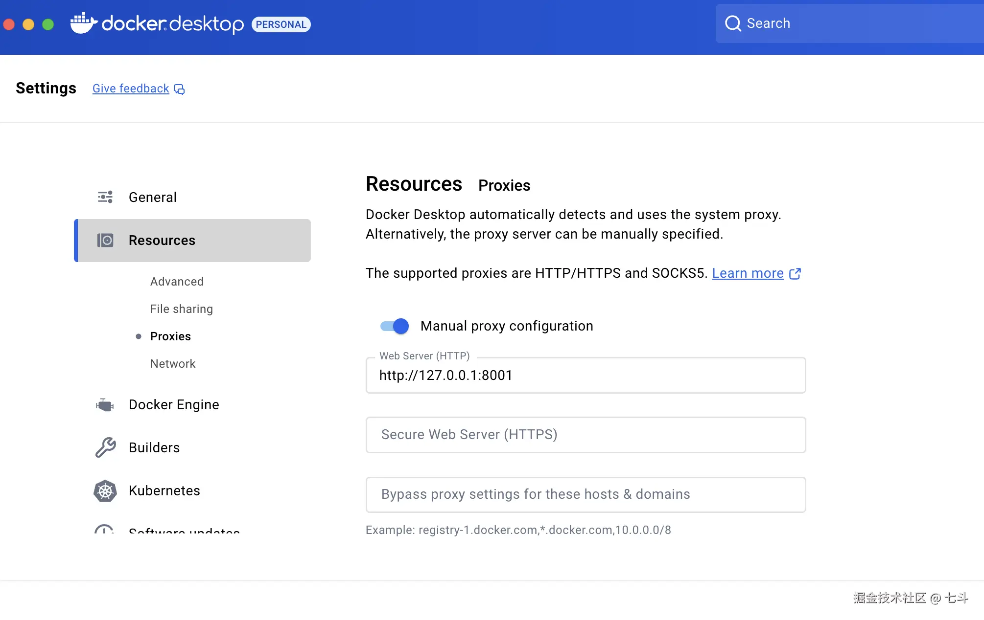Click the feedback speech bubble icon
The height and width of the screenshot is (620, 984).
(x=179, y=89)
